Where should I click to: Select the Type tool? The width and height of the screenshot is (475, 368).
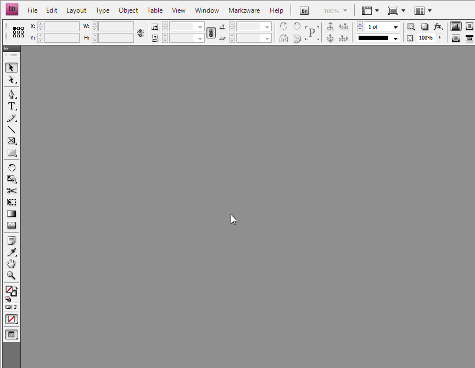(12, 106)
